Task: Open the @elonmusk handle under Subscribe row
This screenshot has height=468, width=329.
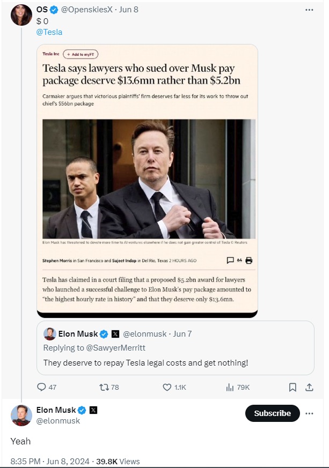Action: pyautogui.click(x=58, y=421)
